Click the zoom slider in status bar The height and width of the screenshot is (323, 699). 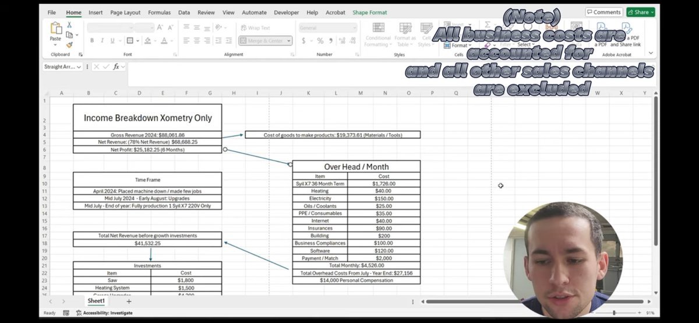click(x=614, y=313)
